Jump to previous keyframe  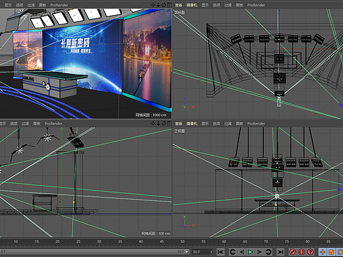click(x=233, y=252)
